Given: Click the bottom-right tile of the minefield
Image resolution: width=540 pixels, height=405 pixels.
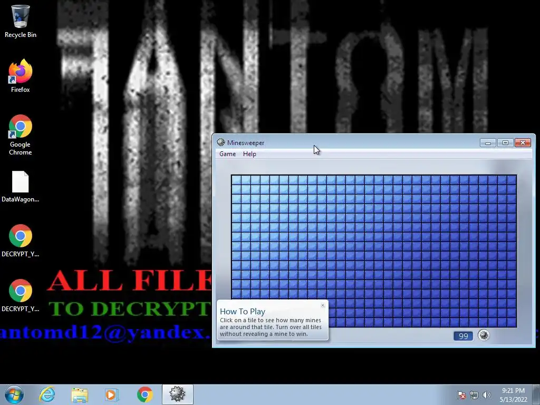Looking at the screenshot, I should coord(512,322).
